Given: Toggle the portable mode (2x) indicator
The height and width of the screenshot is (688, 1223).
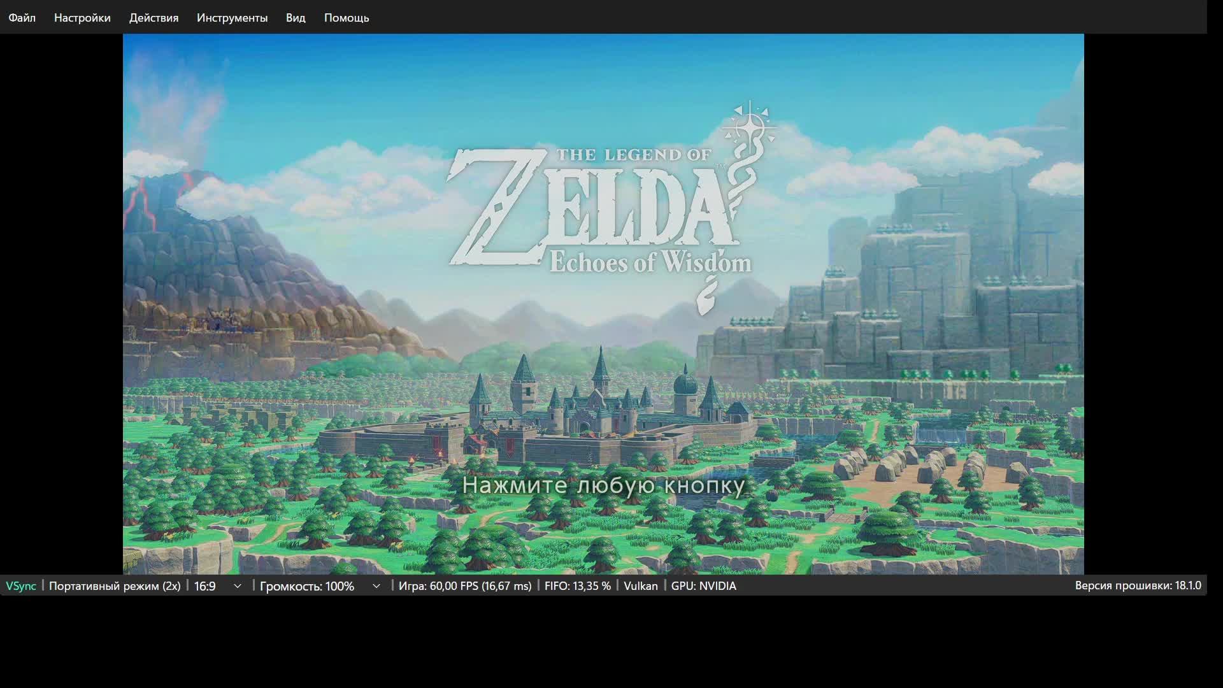Looking at the screenshot, I should pos(115,585).
